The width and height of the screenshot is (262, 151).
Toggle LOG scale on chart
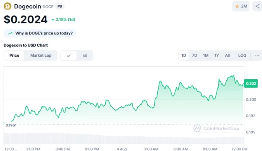[x=242, y=55]
